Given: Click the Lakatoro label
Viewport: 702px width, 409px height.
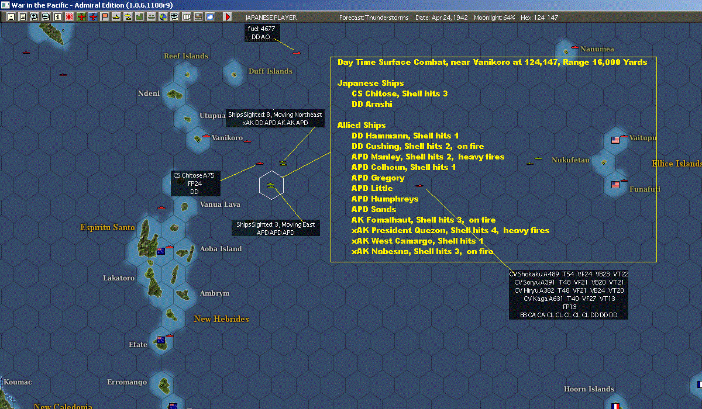Looking at the screenshot, I should pos(119,278).
